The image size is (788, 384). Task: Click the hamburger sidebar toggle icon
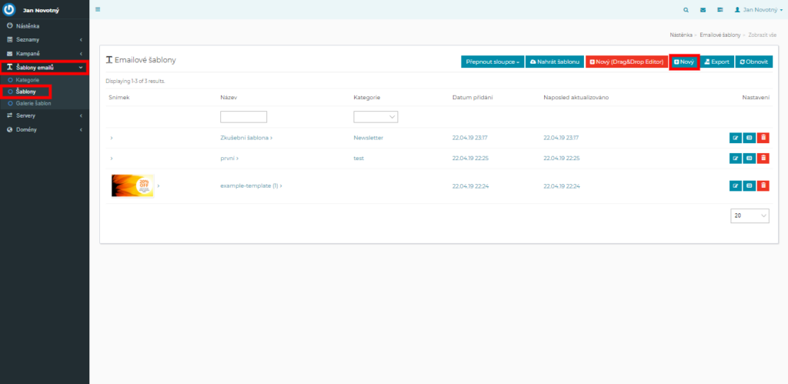(98, 10)
